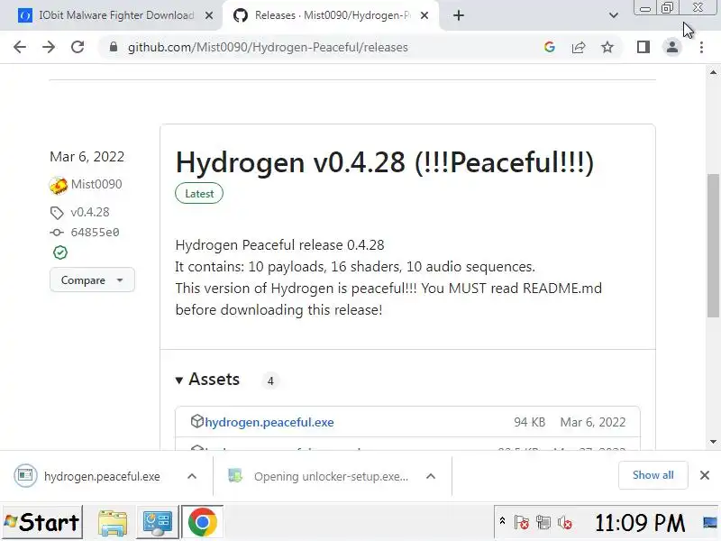This screenshot has width=721, height=541.
Task: Close the IObit Malware Fighter tab
Action: 209,15
